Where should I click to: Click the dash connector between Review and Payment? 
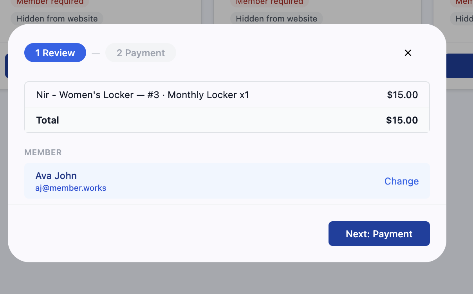click(96, 53)
